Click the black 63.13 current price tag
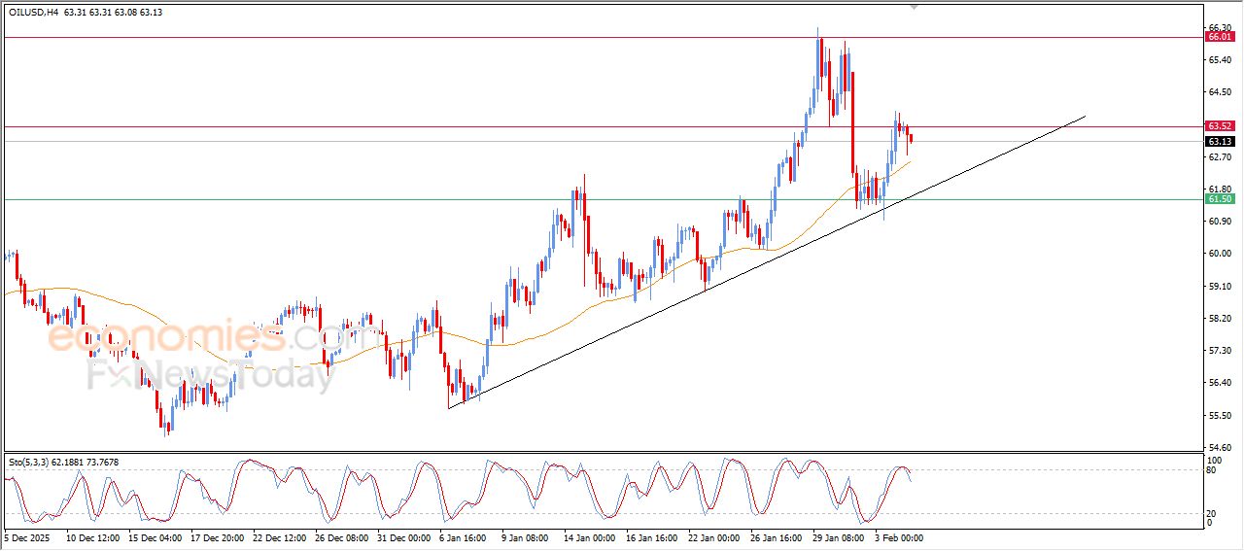Image resolution: width=1244 pixels, height=551 pixels. pyautogui.click(x=1220, y=141)
